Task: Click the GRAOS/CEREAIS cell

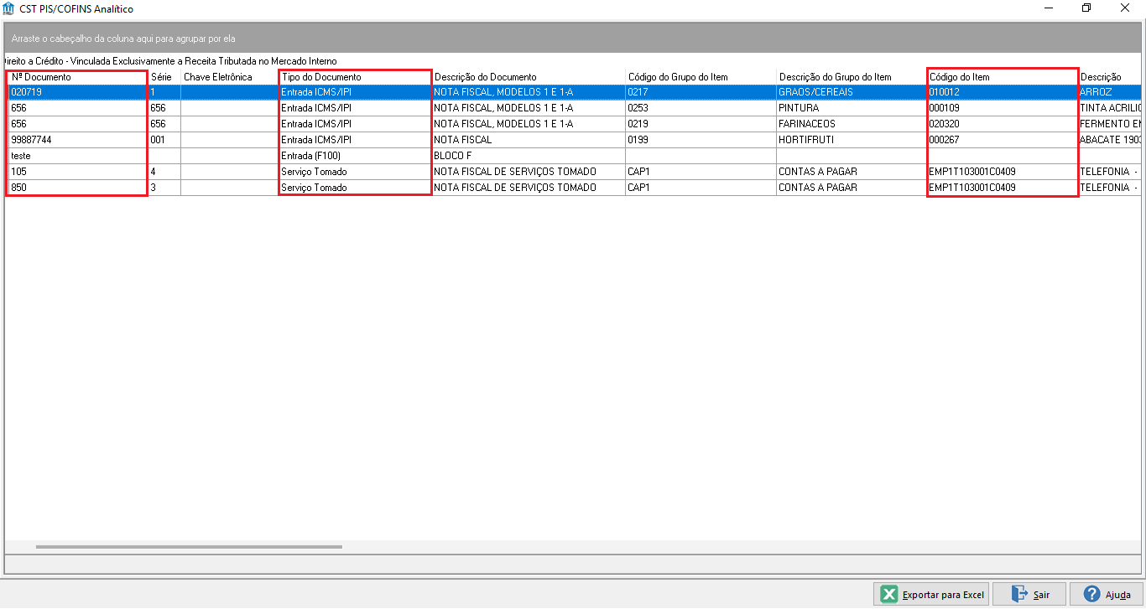Action: point(852,92)
